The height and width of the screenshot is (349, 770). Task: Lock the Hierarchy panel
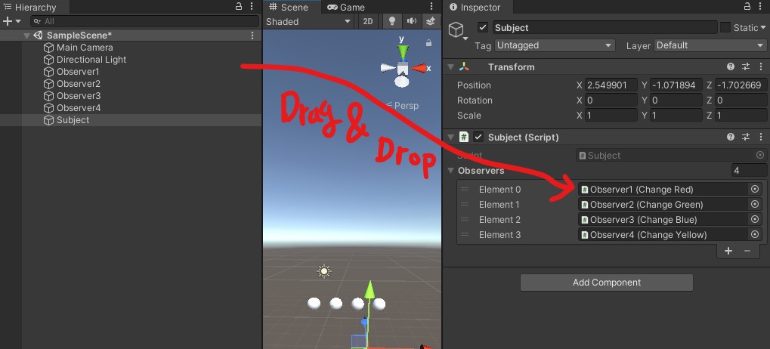239,6
